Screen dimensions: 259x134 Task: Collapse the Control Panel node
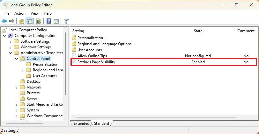(x=16, y=59)
